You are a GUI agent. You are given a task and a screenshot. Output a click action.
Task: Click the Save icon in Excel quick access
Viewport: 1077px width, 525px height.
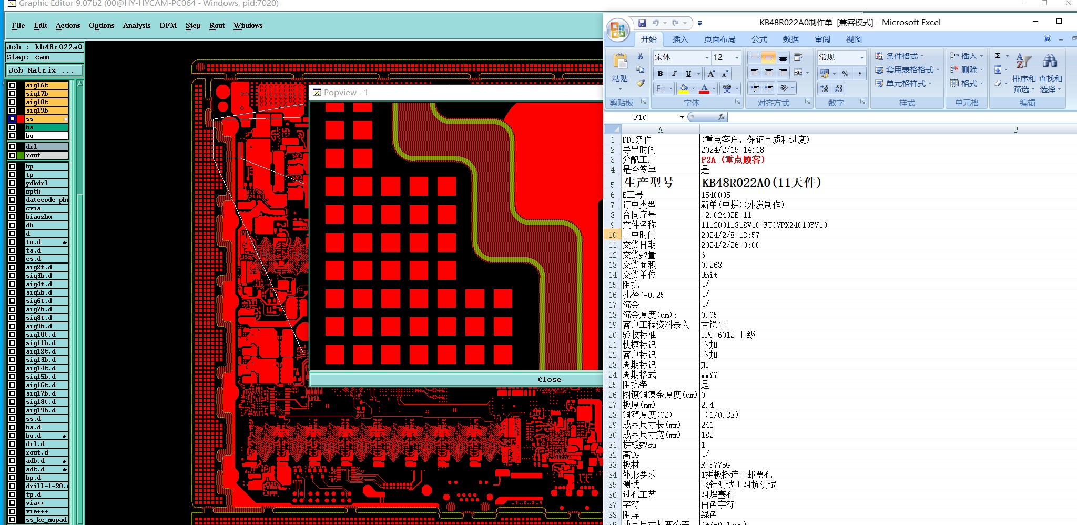tap(642, 23)
